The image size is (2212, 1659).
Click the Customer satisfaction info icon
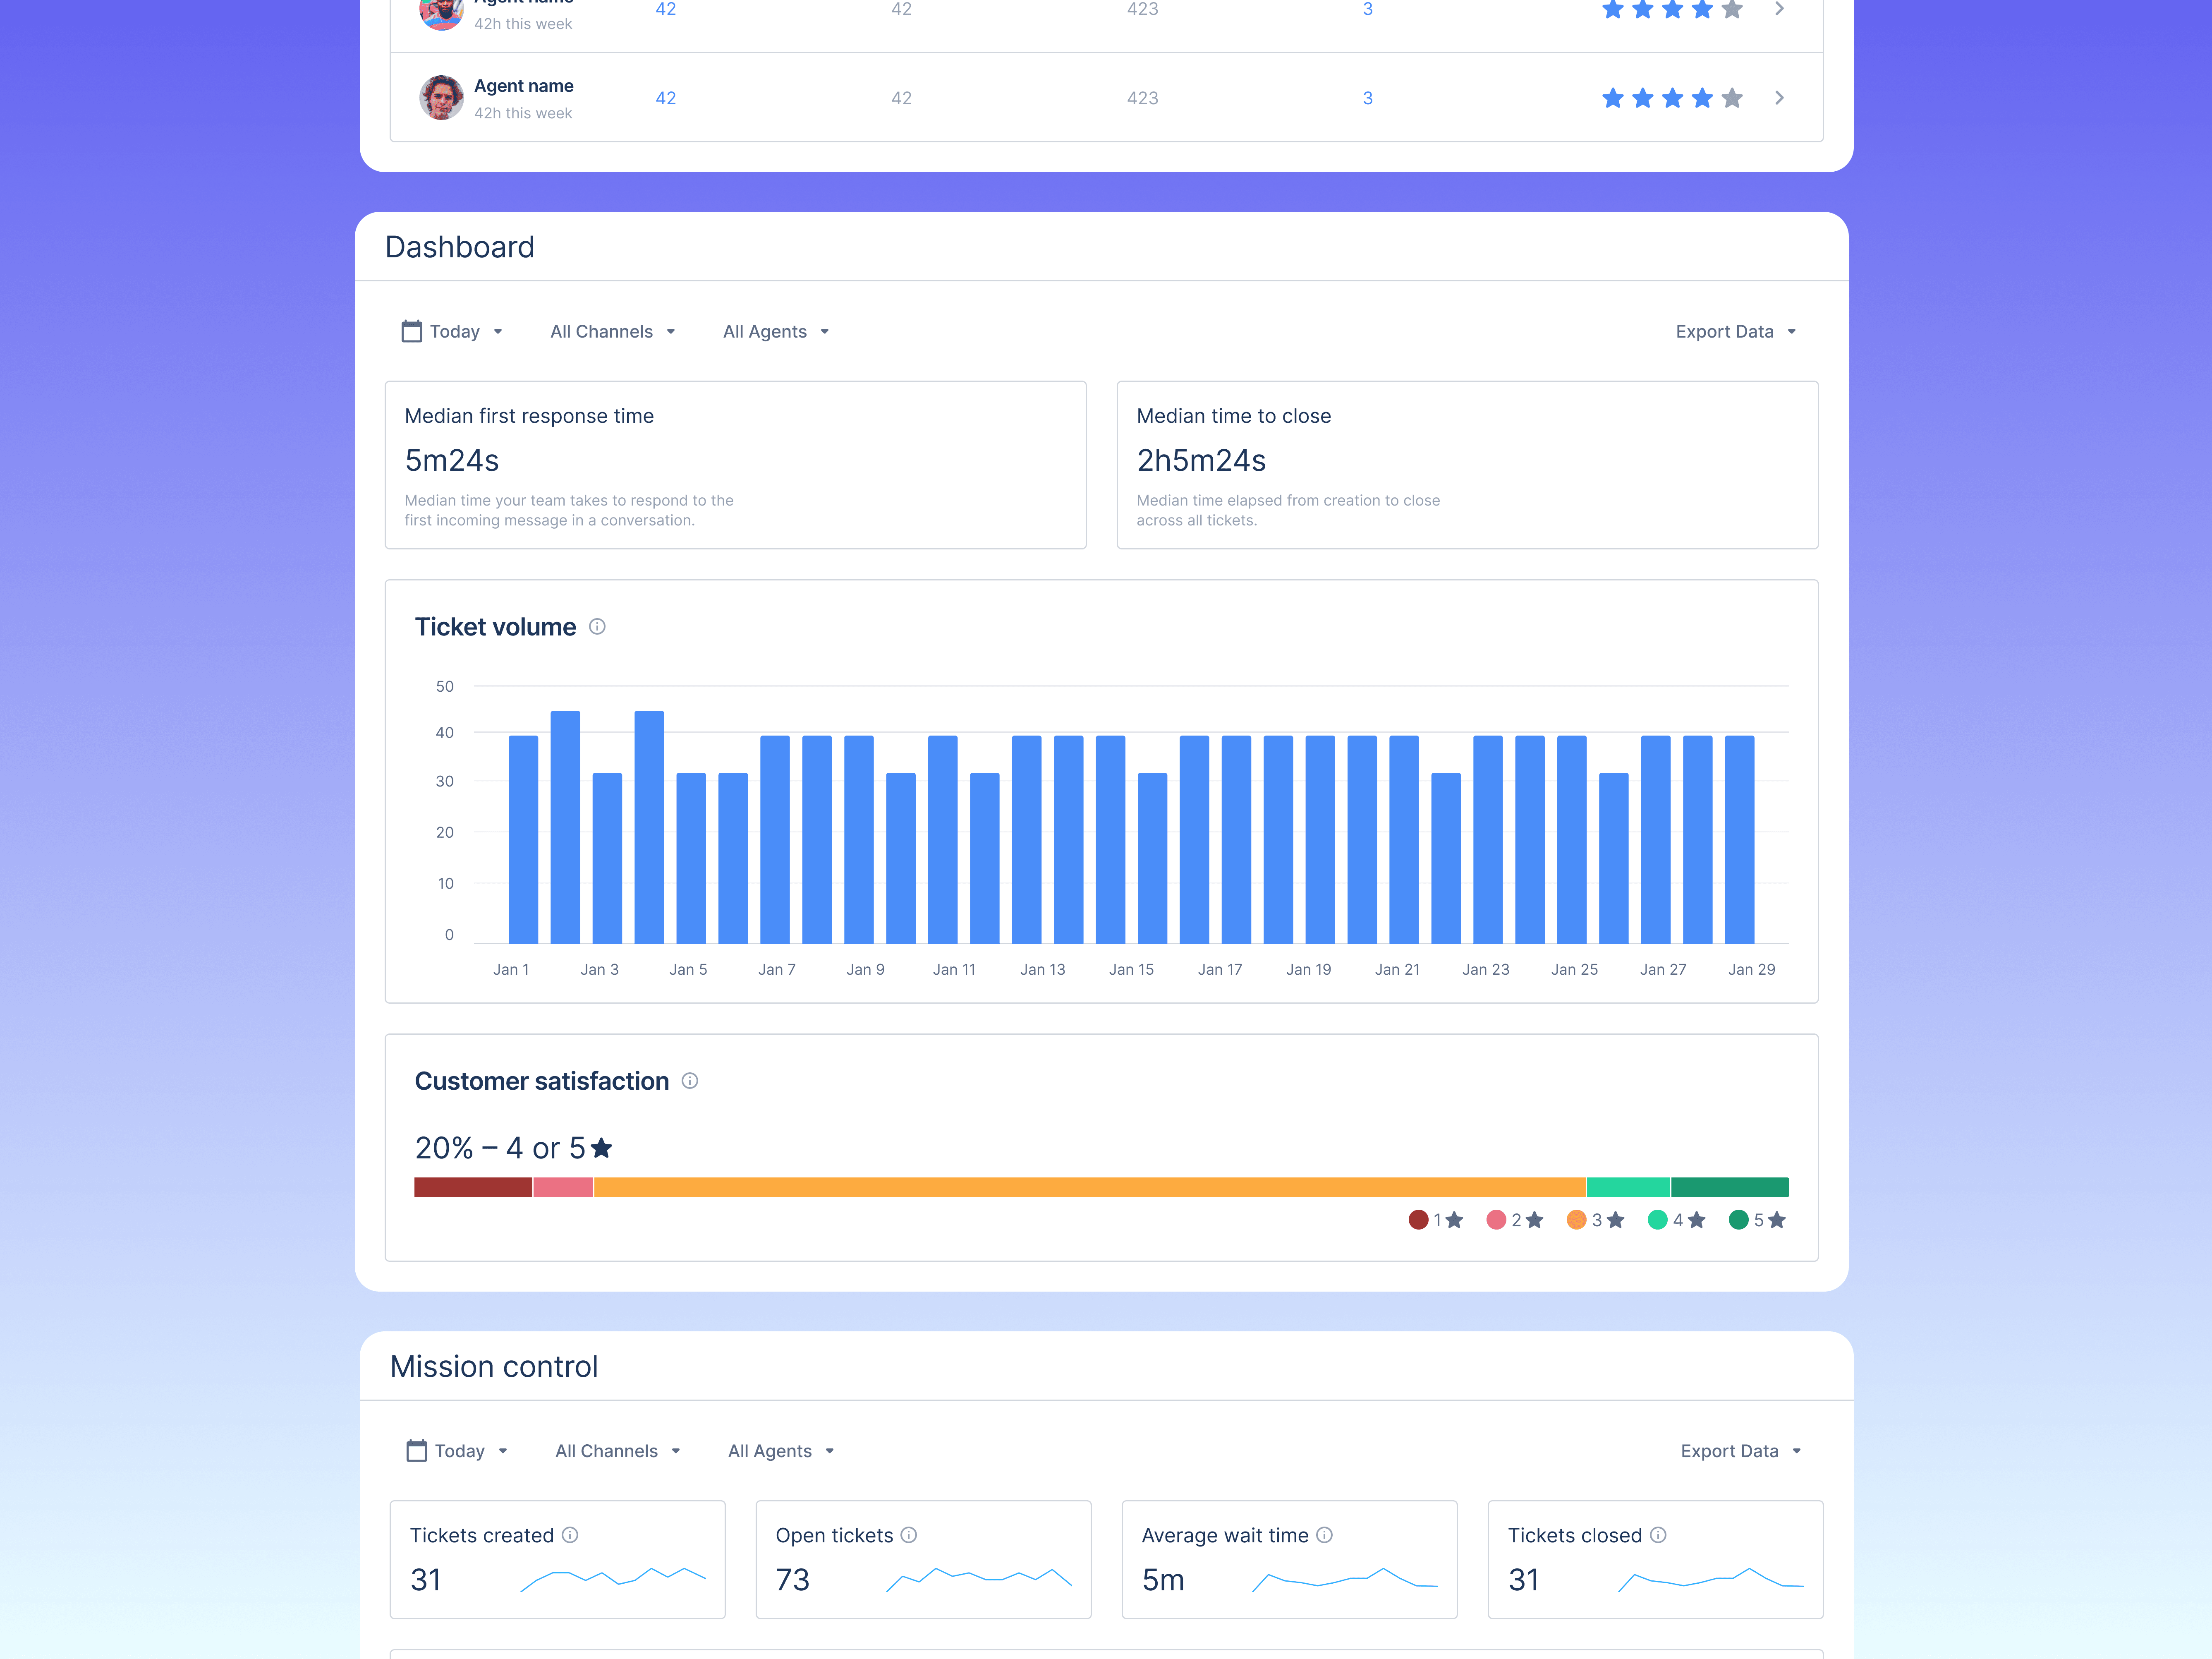(x=690, y=1081)
